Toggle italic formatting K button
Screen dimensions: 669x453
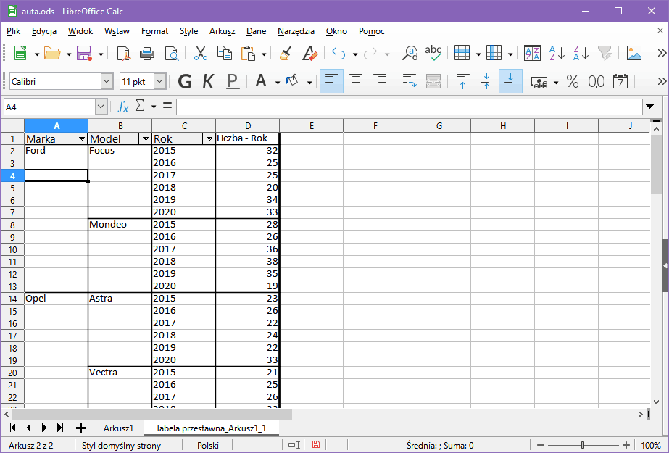tap(208, 81)
